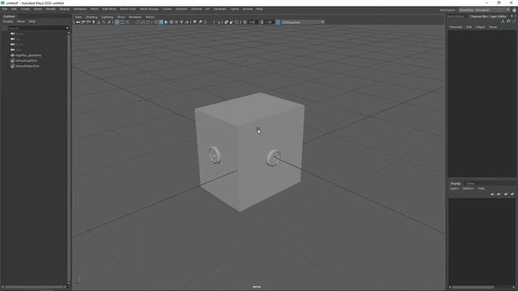This screenshot has width=518, height=291.
Task: Click the Exposure value field
Action: 253,23
